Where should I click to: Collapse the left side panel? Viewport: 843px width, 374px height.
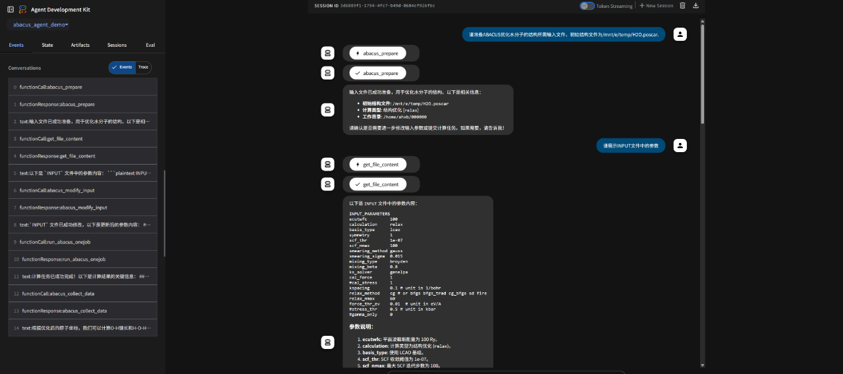(x=11, y=9)
